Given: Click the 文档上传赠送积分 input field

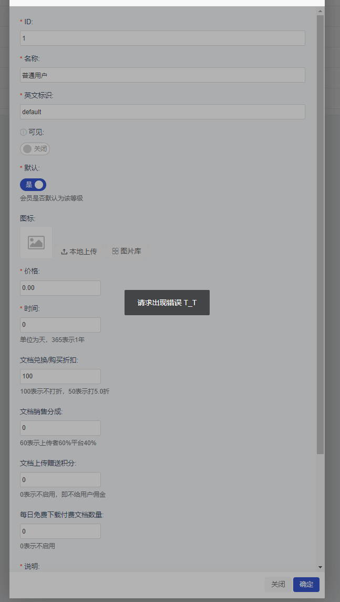Looking at the screenshot, I should 60,480.
